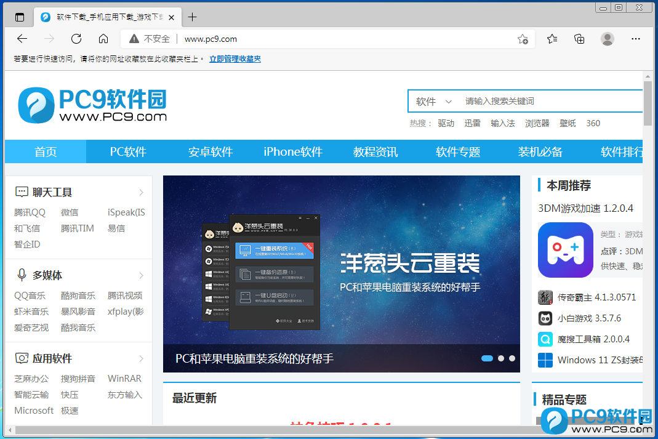Open the 安卓软件 navigation tab
Image resolution: width=658 pixels, height=439 pixels.
[211, 151]
